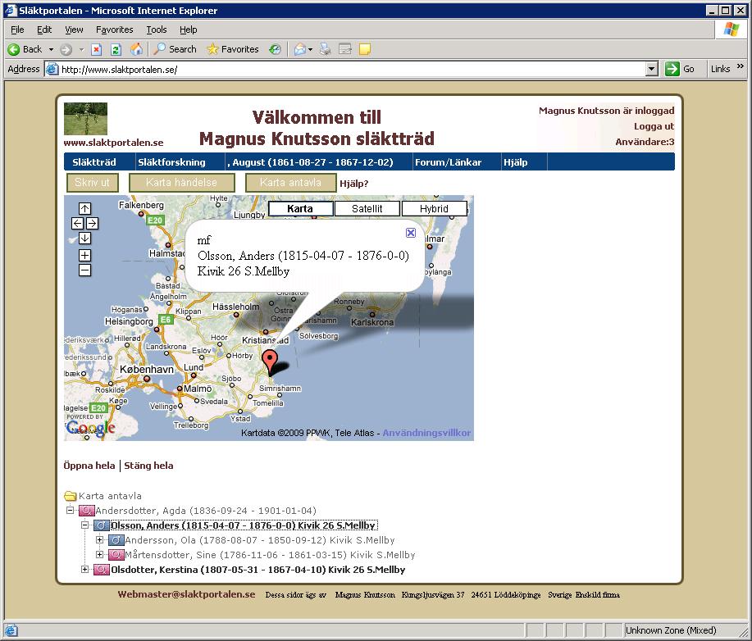Expand the Andersson, Ola tree node
The image size is (752, 641).
pyautogui.click(x=99, y=540)
